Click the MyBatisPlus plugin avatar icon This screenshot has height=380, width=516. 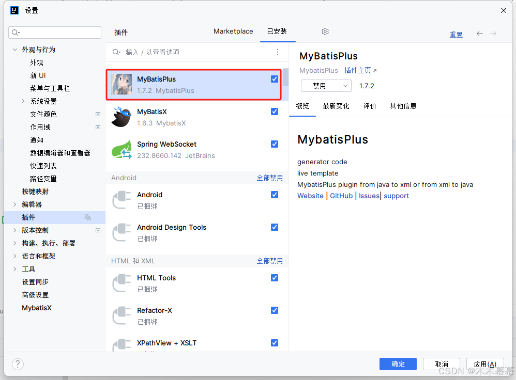pos(122,84)
